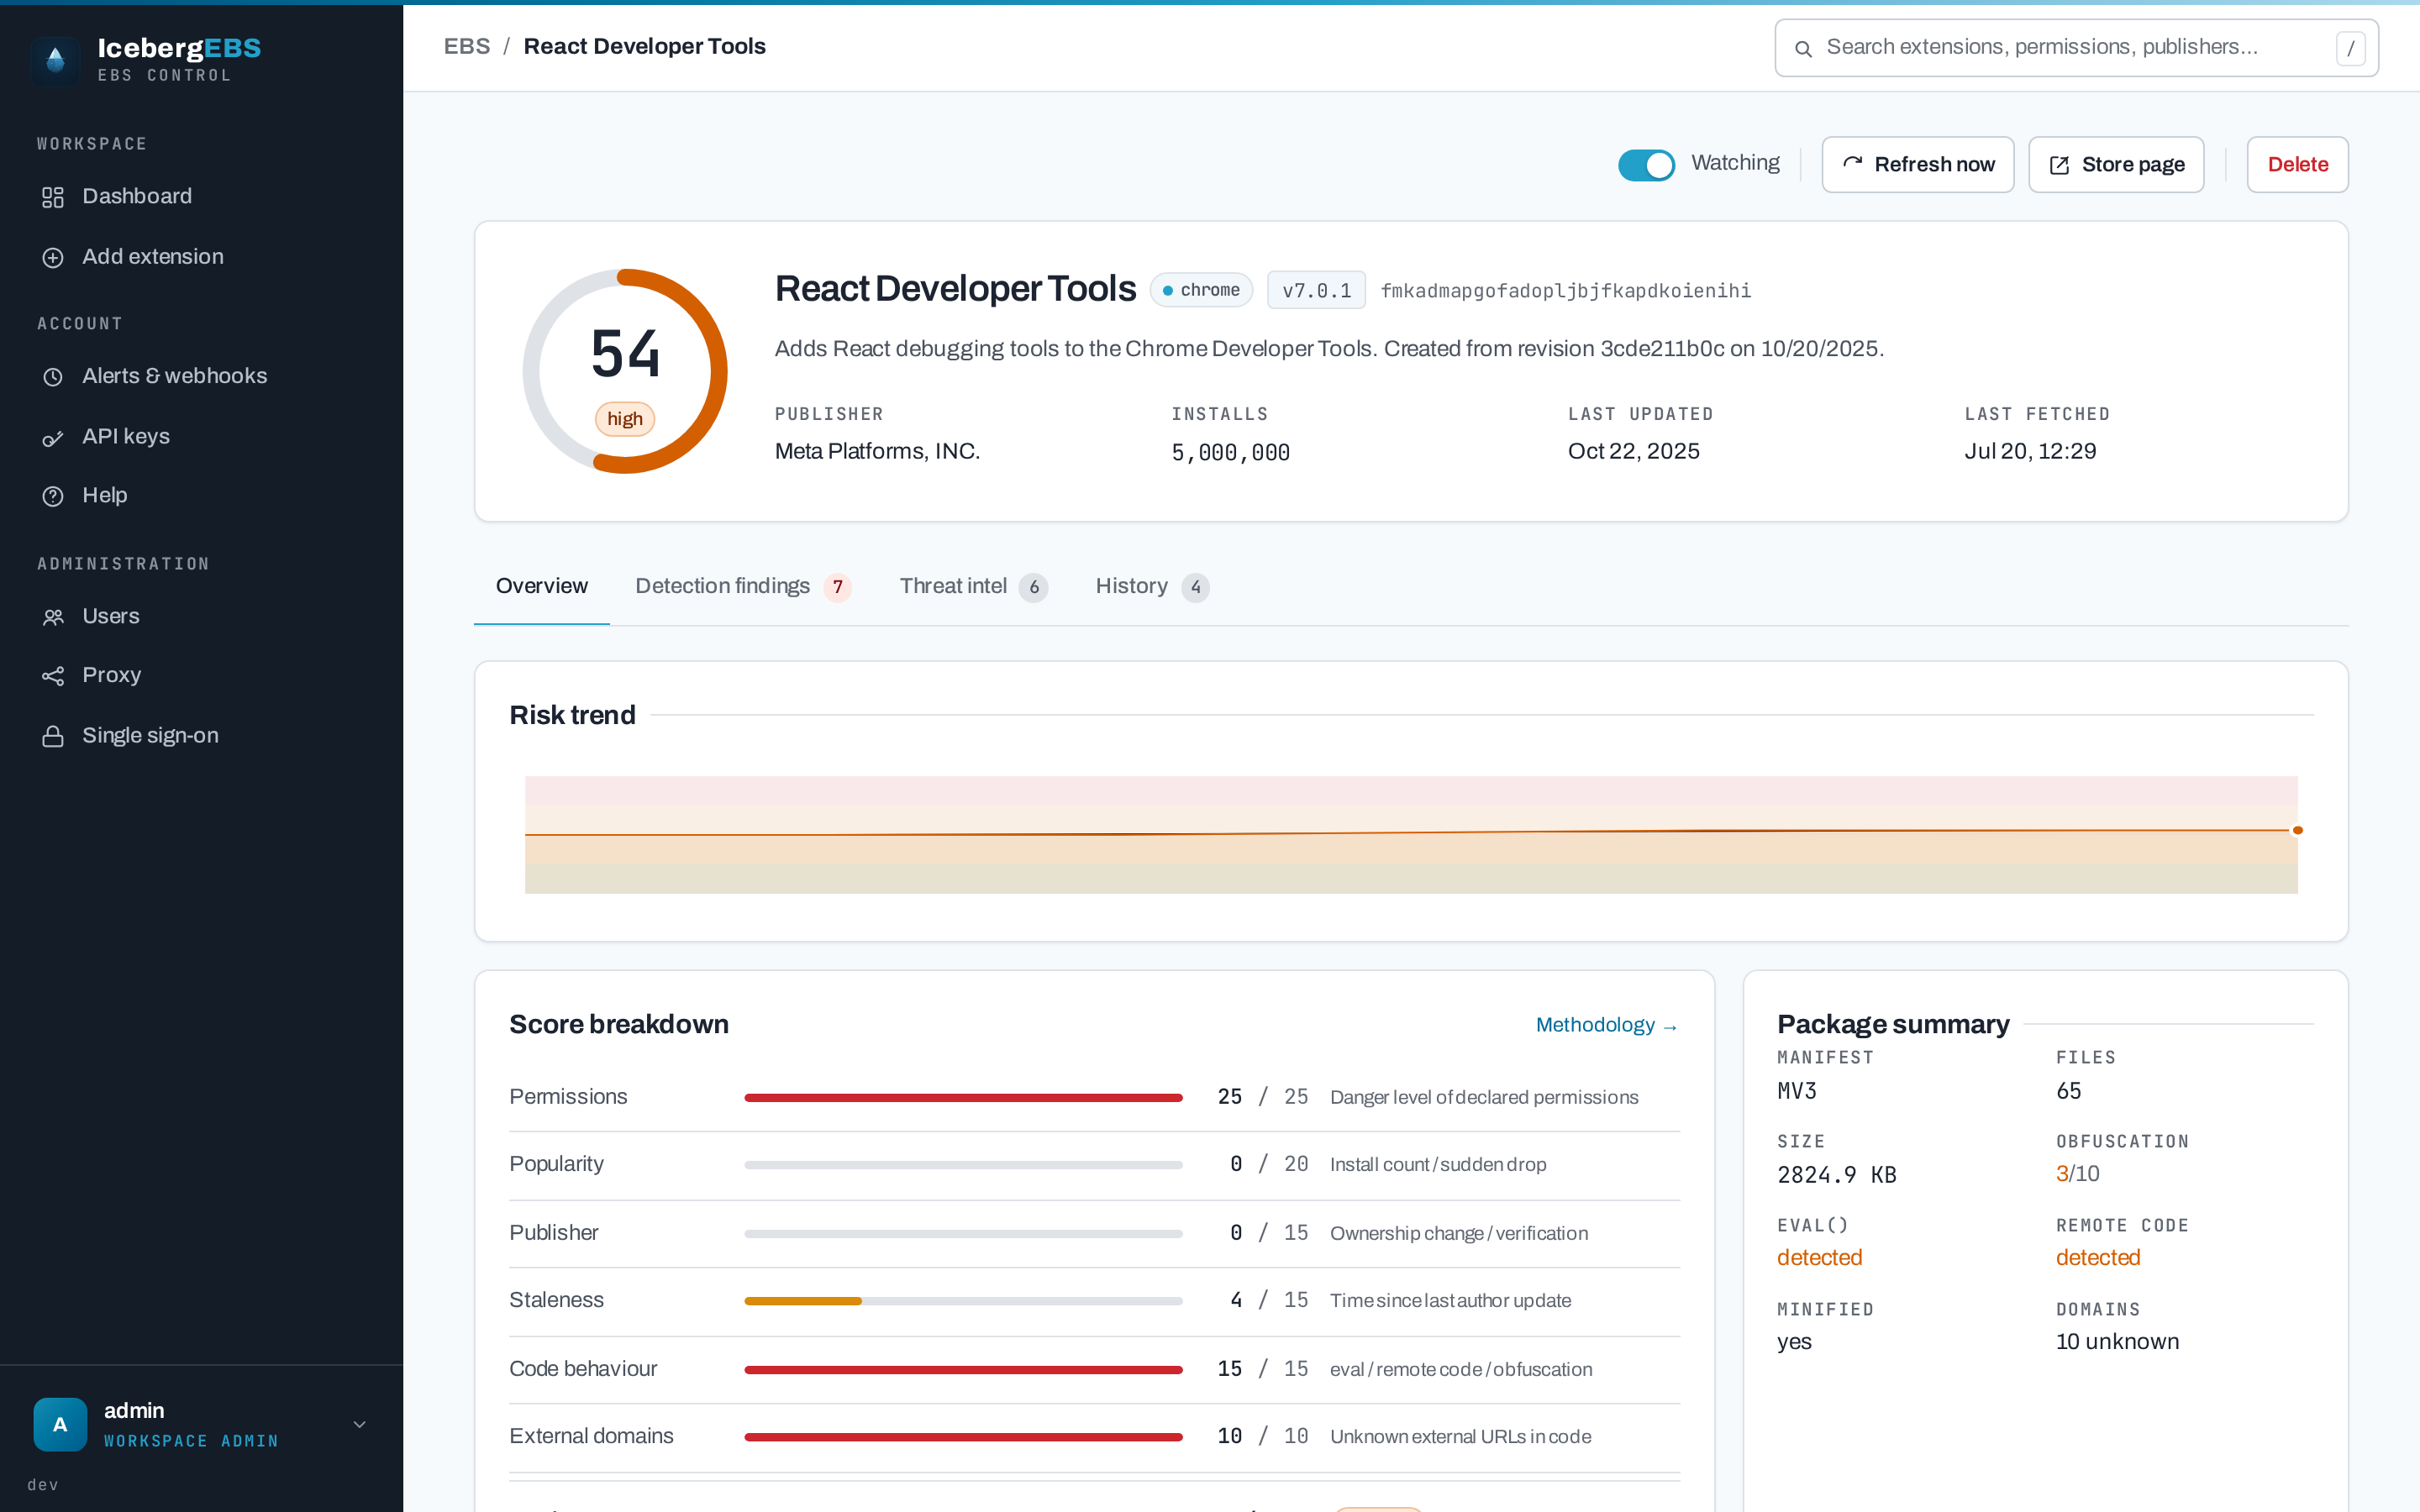Viewport: 2420px width, 1512px height.
Task: Open Dashboard via its grid icon
Action: (x=53, y=197)
